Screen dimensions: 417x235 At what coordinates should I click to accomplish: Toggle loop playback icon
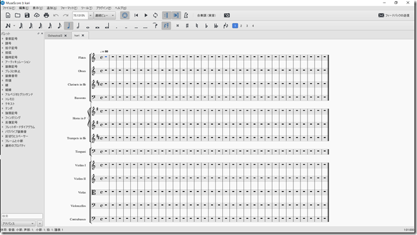click(155, 15)
